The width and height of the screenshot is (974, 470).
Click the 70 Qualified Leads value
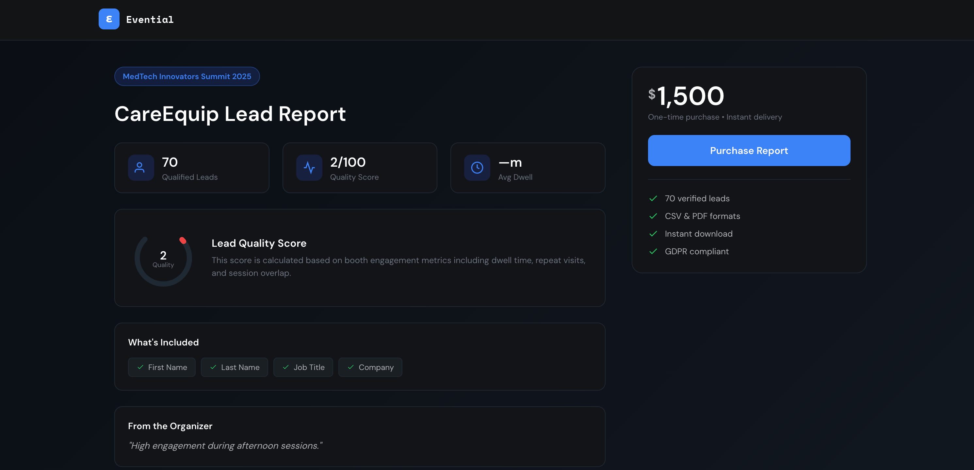(170, 162)
